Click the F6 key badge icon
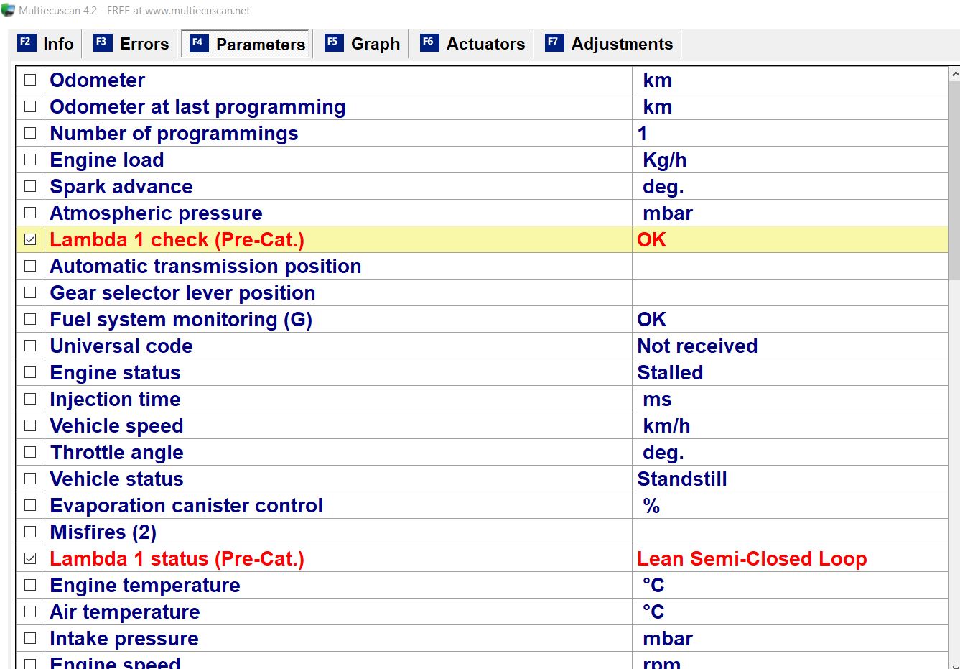The height and width of the screenshot is (669, 960). (429, 42)
